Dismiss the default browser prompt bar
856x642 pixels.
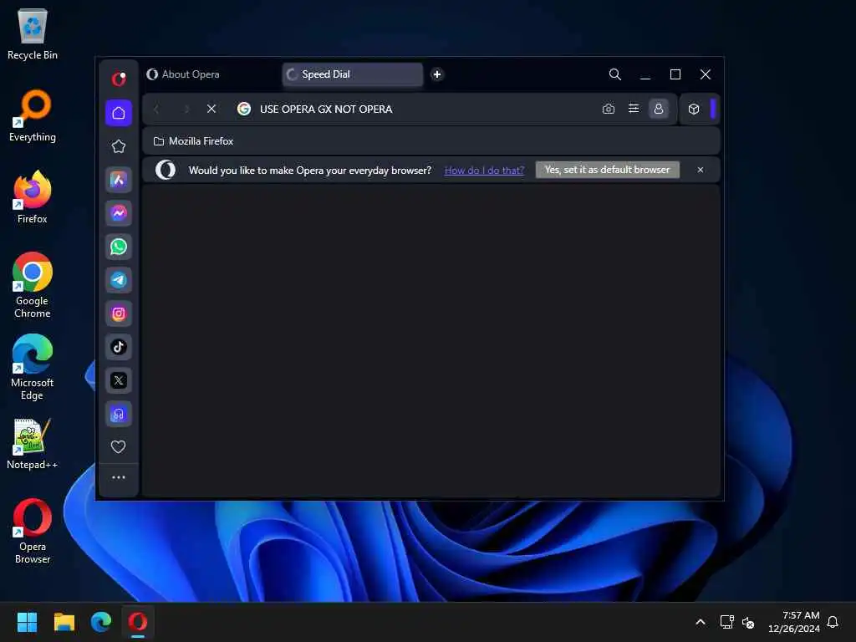pyautogui.click(x=700, y=170)
